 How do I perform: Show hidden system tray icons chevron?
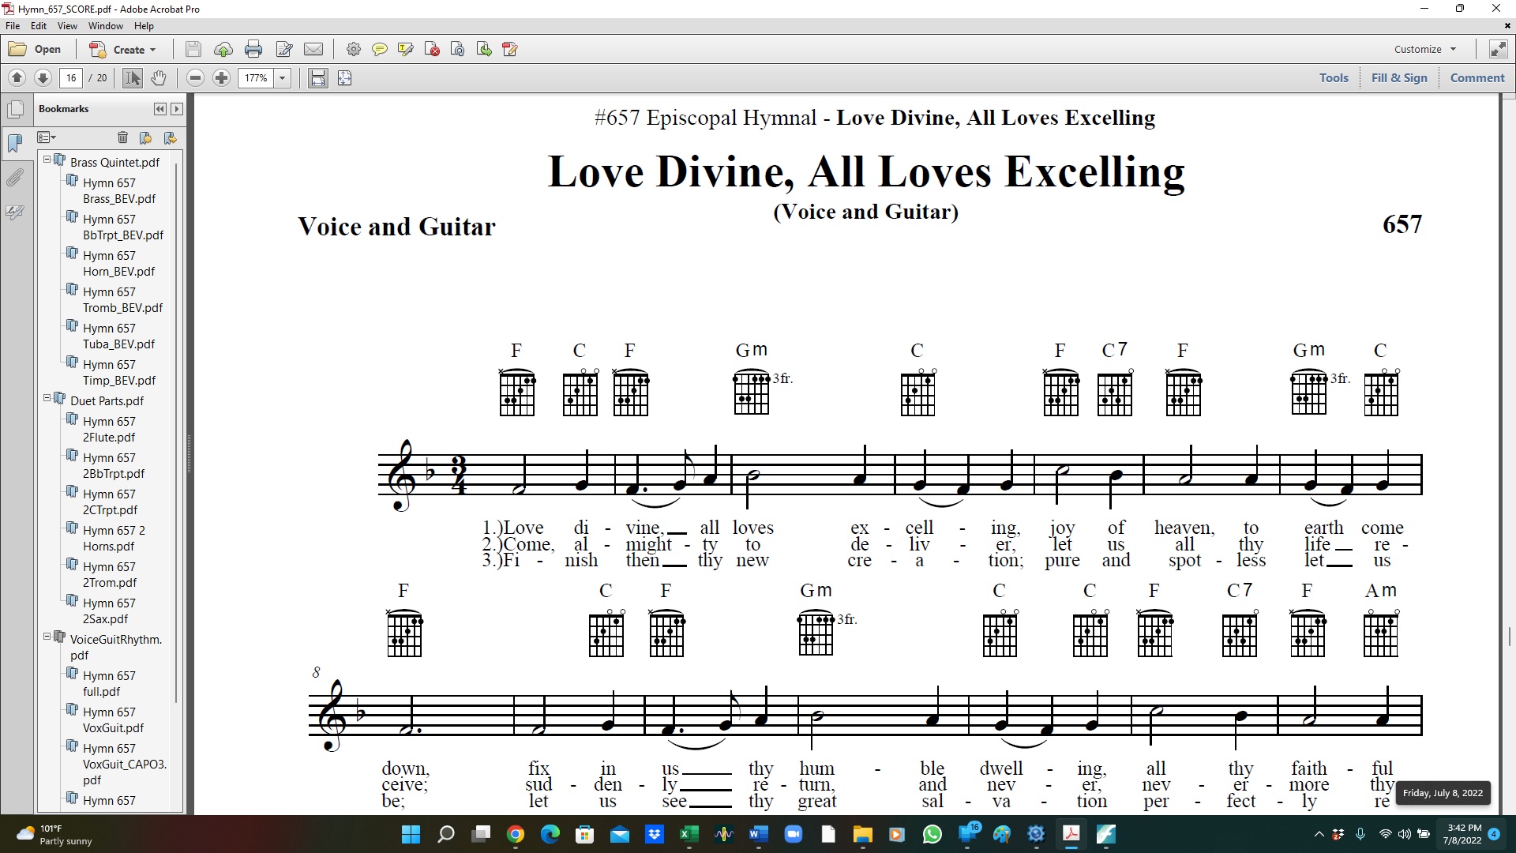point(1319,834)
